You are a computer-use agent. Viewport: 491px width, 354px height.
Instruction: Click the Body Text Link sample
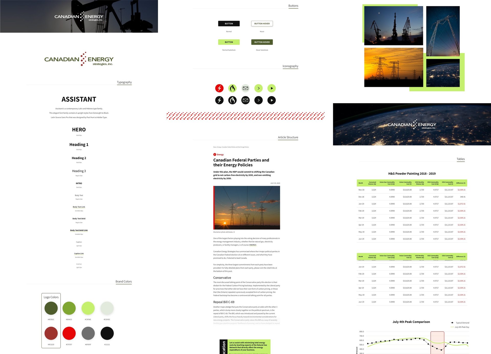click(79, 207)
